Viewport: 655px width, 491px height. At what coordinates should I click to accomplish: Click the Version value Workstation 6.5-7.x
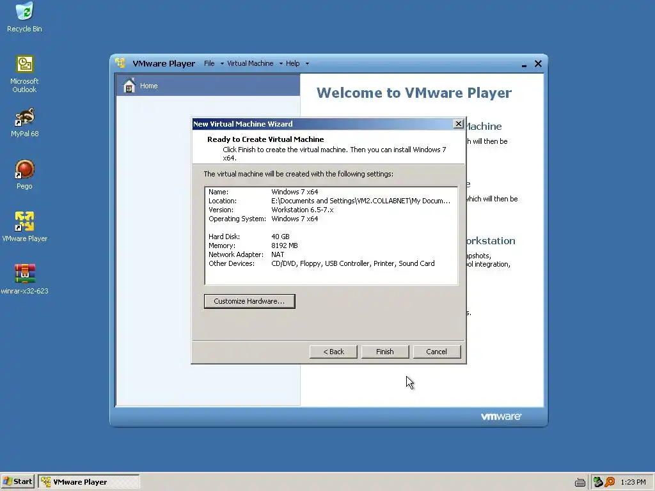[303, 210]
